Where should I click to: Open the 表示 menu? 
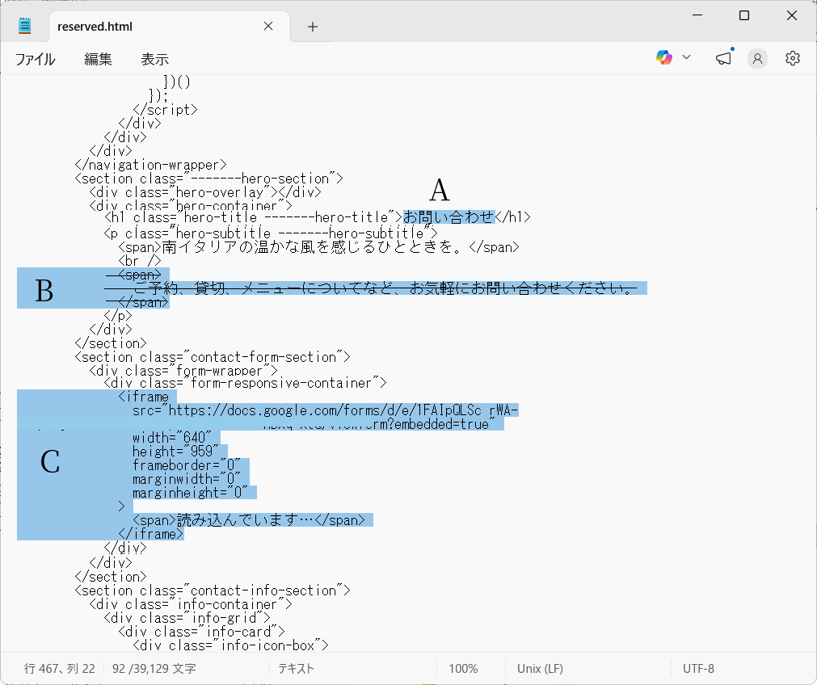click(155, 59)
